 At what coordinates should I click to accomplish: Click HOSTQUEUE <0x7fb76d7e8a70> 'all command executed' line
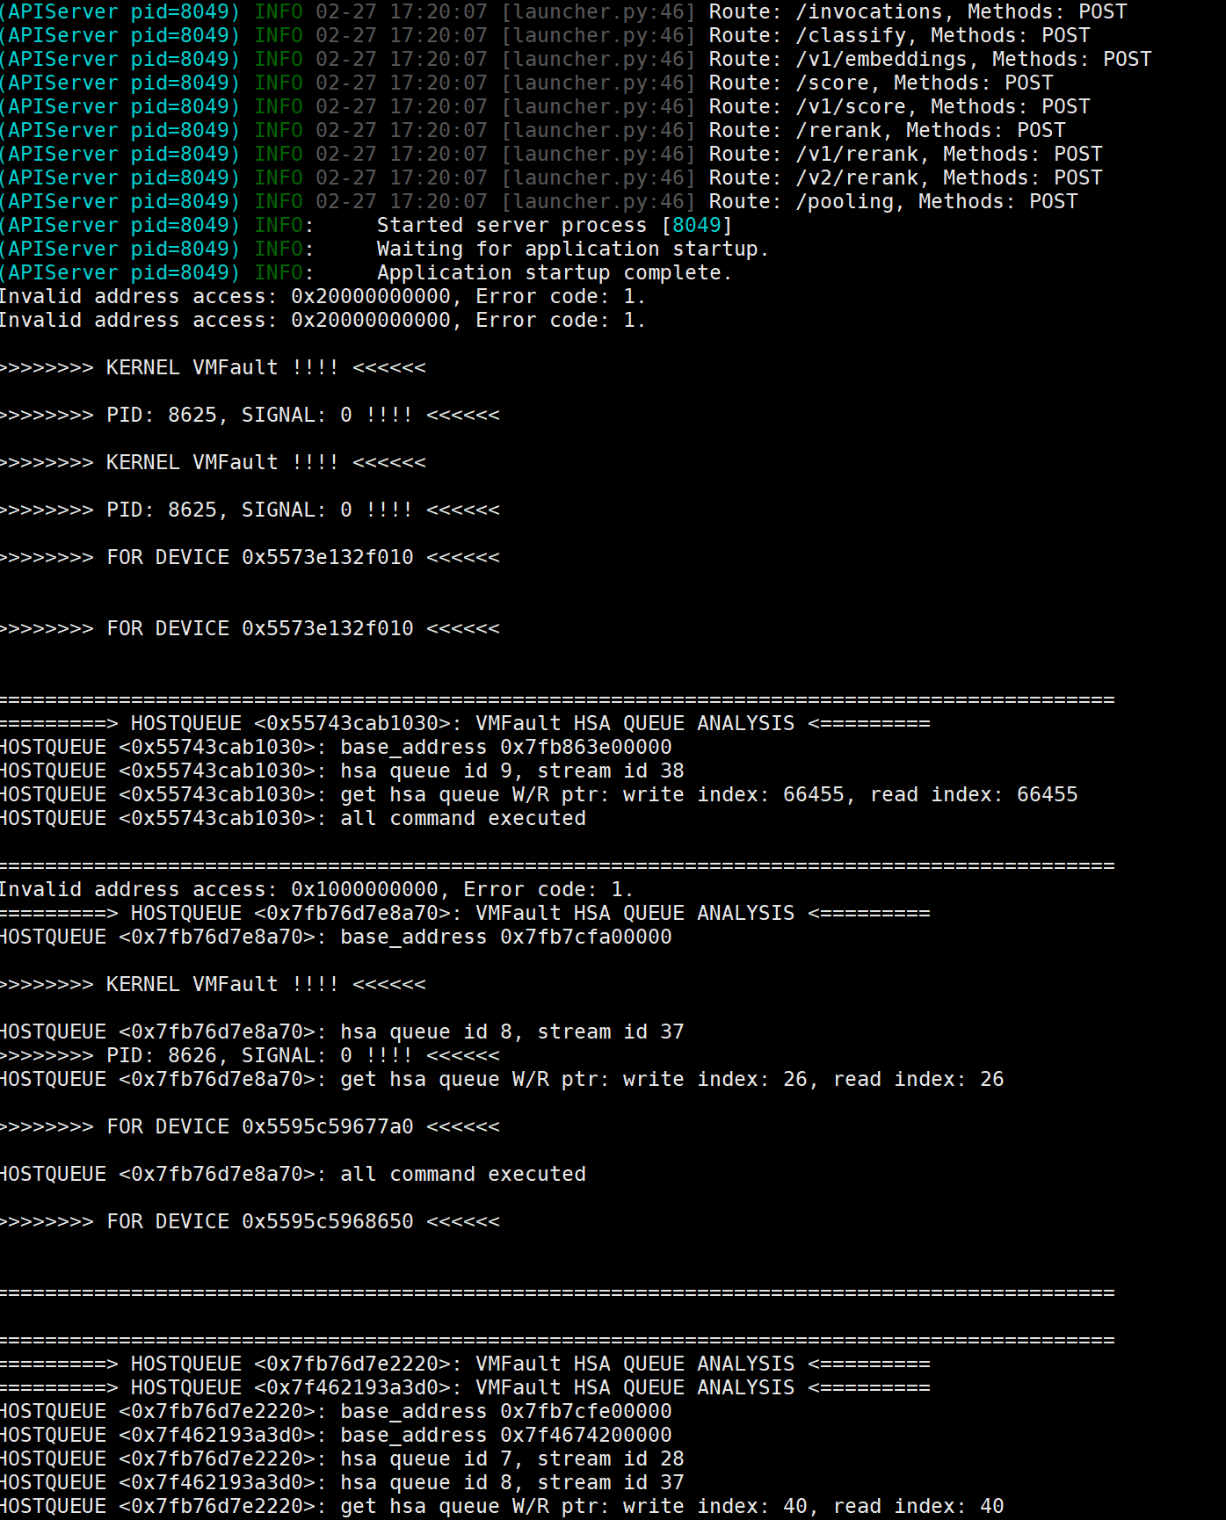(x=293, y=1174)
